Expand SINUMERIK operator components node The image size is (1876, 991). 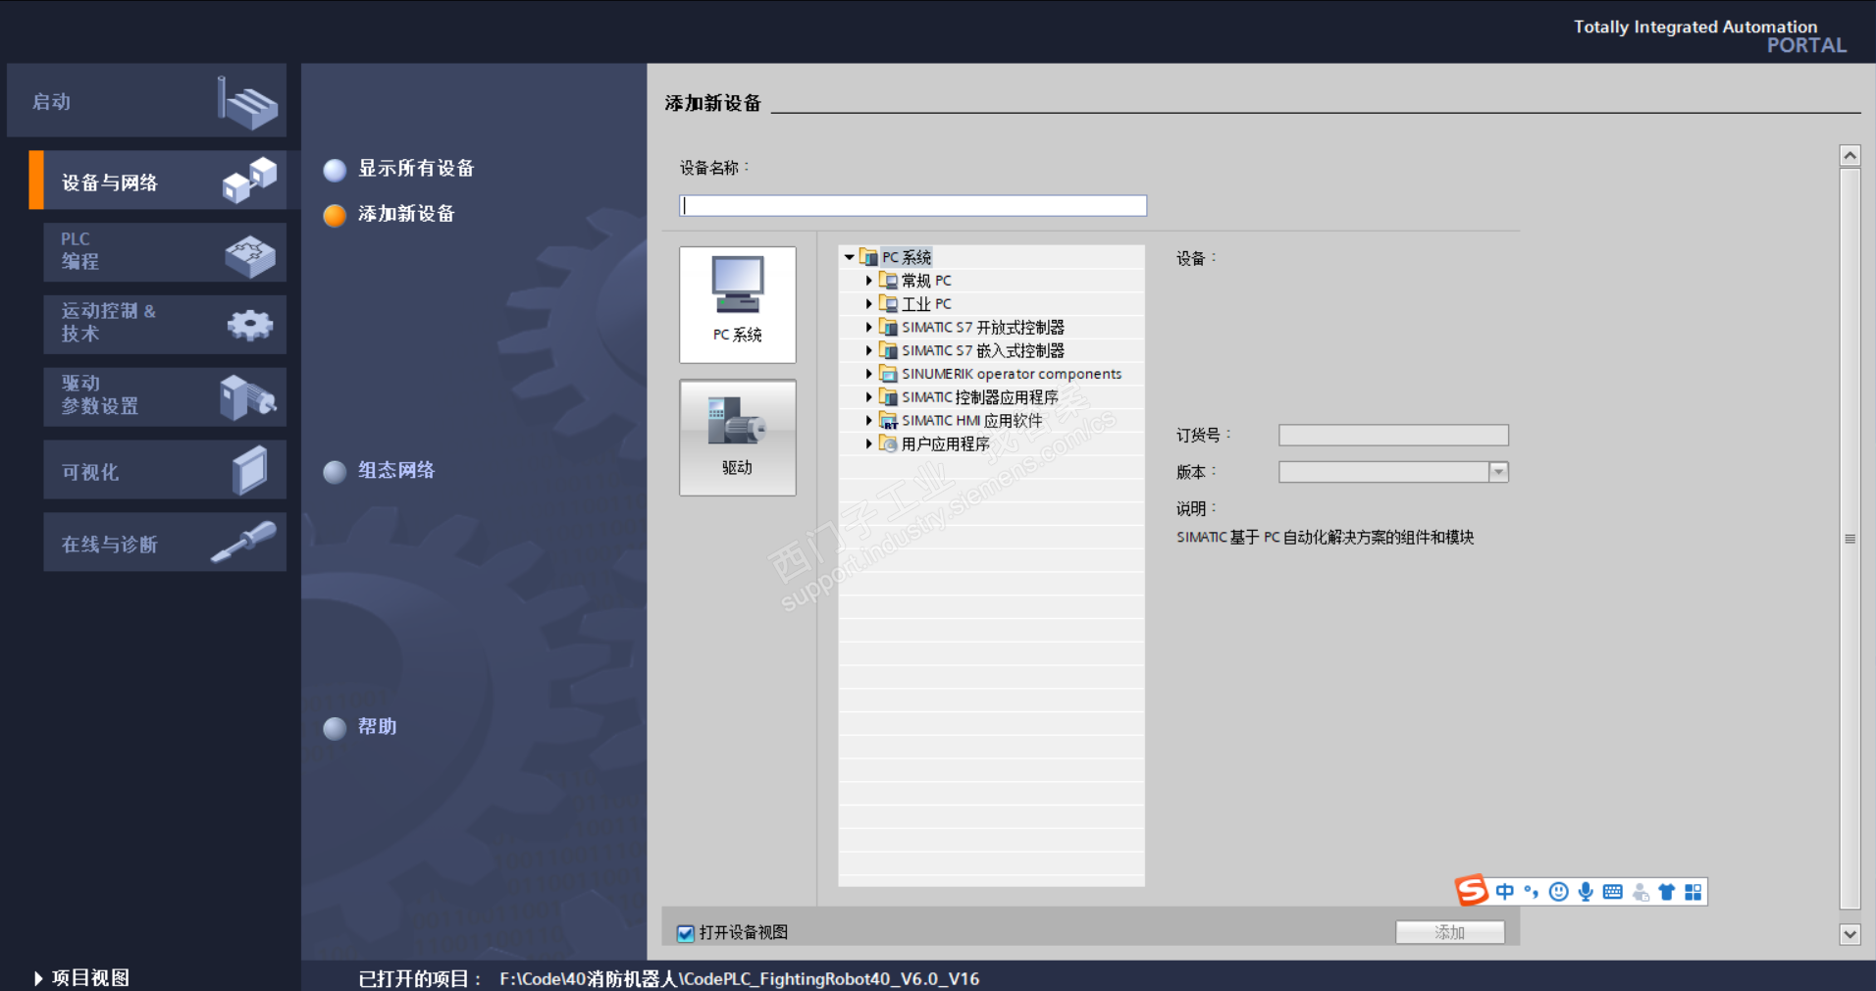tap(869, 374)
